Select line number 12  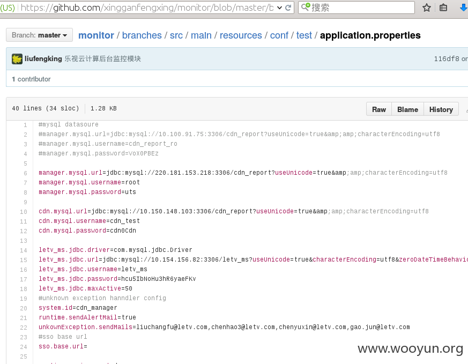[23, 231]
